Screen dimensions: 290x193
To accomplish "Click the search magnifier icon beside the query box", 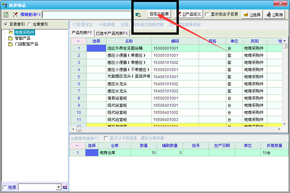I will point(138,15).
